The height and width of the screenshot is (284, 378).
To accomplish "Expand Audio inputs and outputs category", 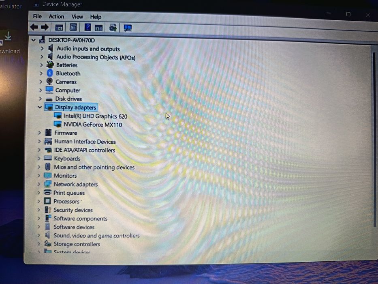I will click(x=42, y=48).
